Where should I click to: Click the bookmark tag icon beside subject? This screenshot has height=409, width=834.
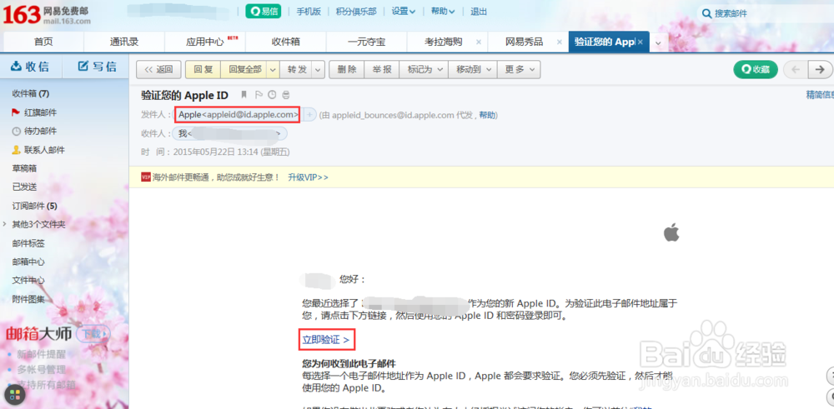[244, 95]
